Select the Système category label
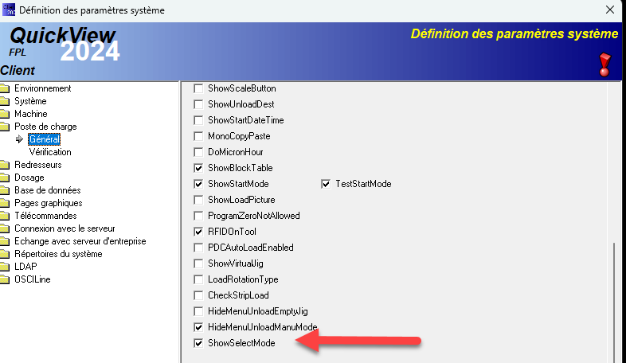626x363 pixels. [30, 101]
